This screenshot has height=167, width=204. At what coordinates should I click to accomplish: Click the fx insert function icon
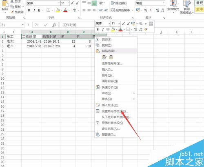click(54, 25)
